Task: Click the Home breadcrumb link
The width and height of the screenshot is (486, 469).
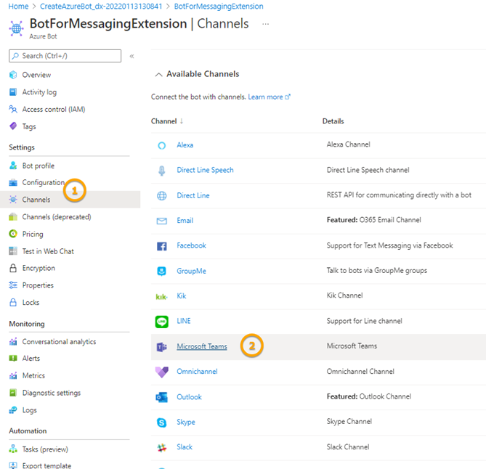Action: coord(18,7)
